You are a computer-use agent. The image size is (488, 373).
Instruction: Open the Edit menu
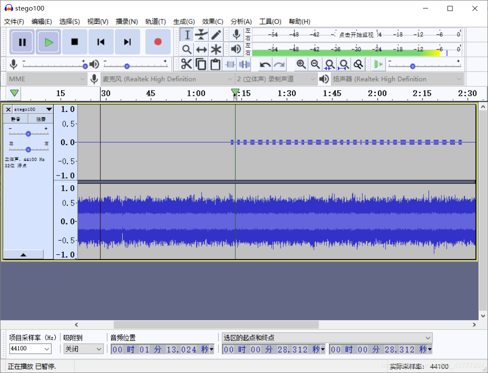[x=41, y=22]
